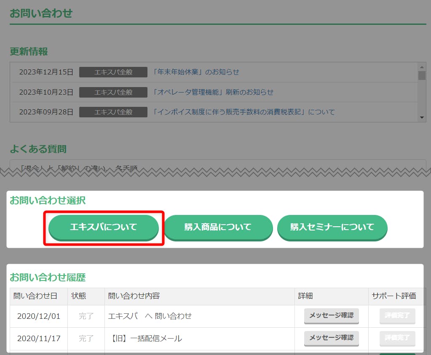Click 評価完了 in the 2020/11/17 row
Image resolution: width=431 pixels, height=355 pixels.
coord(397,338)
